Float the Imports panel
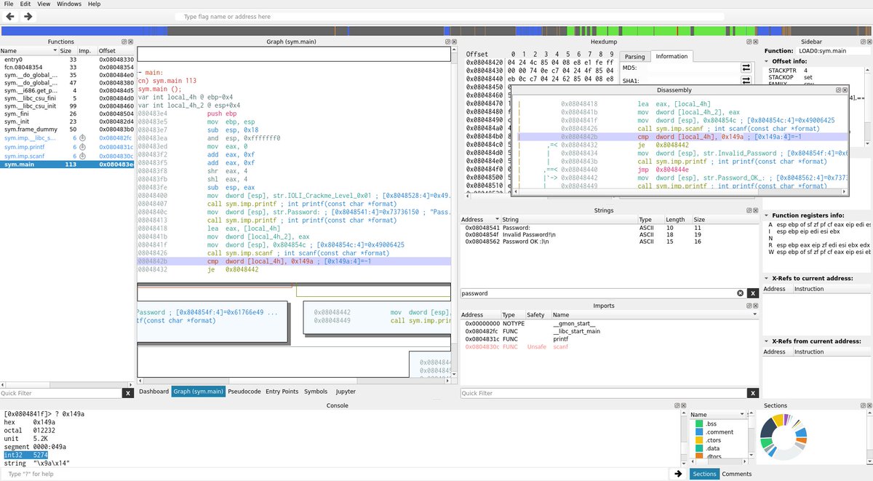Screen dimensions: 873x481 pos(748,306)
